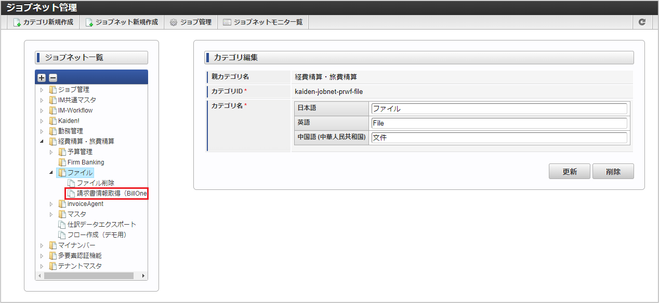This screenshot has height=303, width=659.
Task: Click the Kaiden! folder icon
Action: pyautogui.click(x=52, y=121)
